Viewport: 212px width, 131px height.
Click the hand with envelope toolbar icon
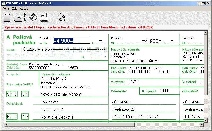(x=61, y=17)
